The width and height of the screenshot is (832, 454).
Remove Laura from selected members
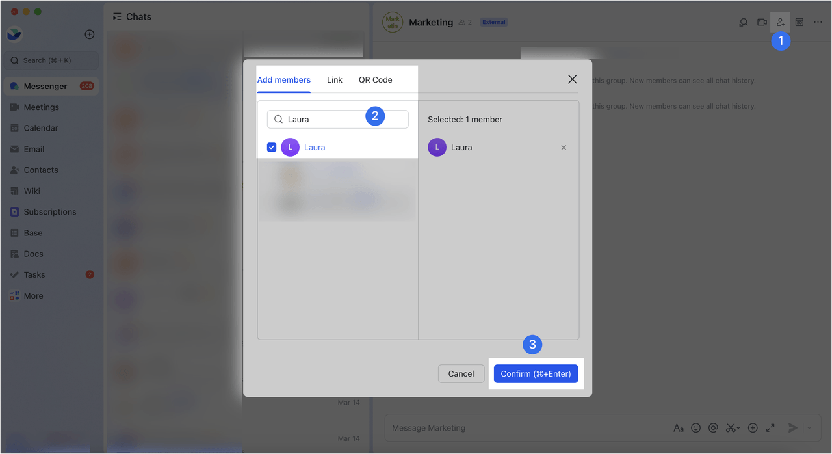click(x=564, y=148)
